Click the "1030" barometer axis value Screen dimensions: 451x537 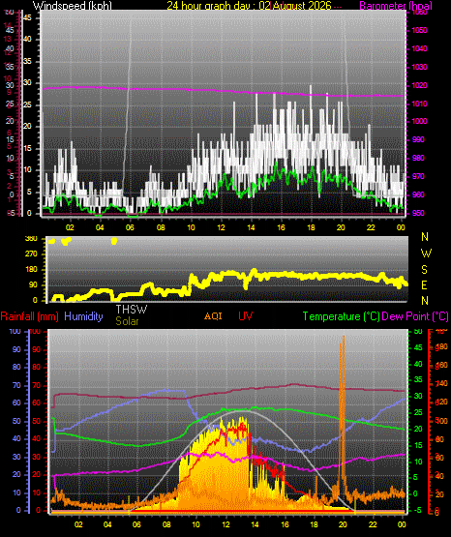[x=419, y=67]
